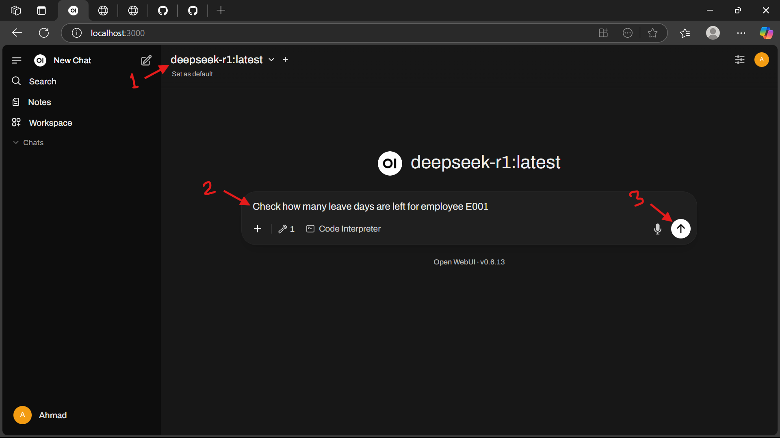Open Workspace in the sidebar

pos(50,123)
